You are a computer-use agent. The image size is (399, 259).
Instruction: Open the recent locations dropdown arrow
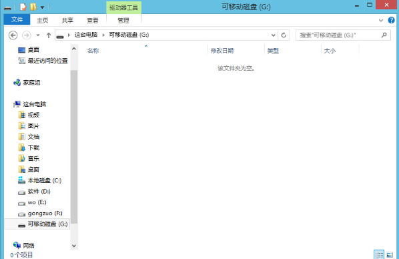pos(38,35)
